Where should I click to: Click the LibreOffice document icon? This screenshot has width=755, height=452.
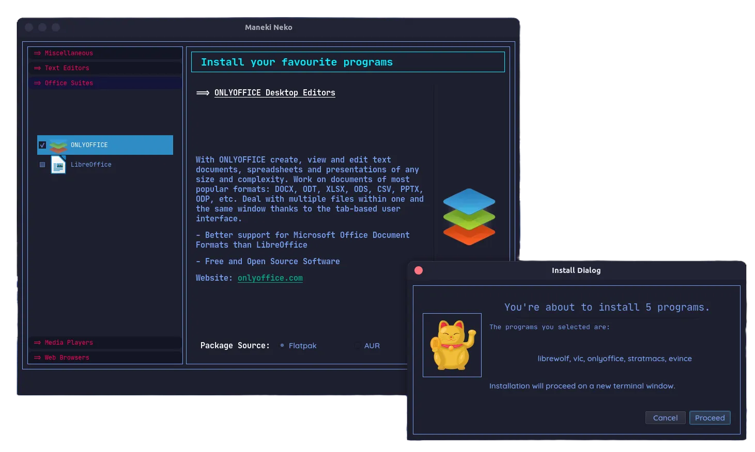(57, 164)
